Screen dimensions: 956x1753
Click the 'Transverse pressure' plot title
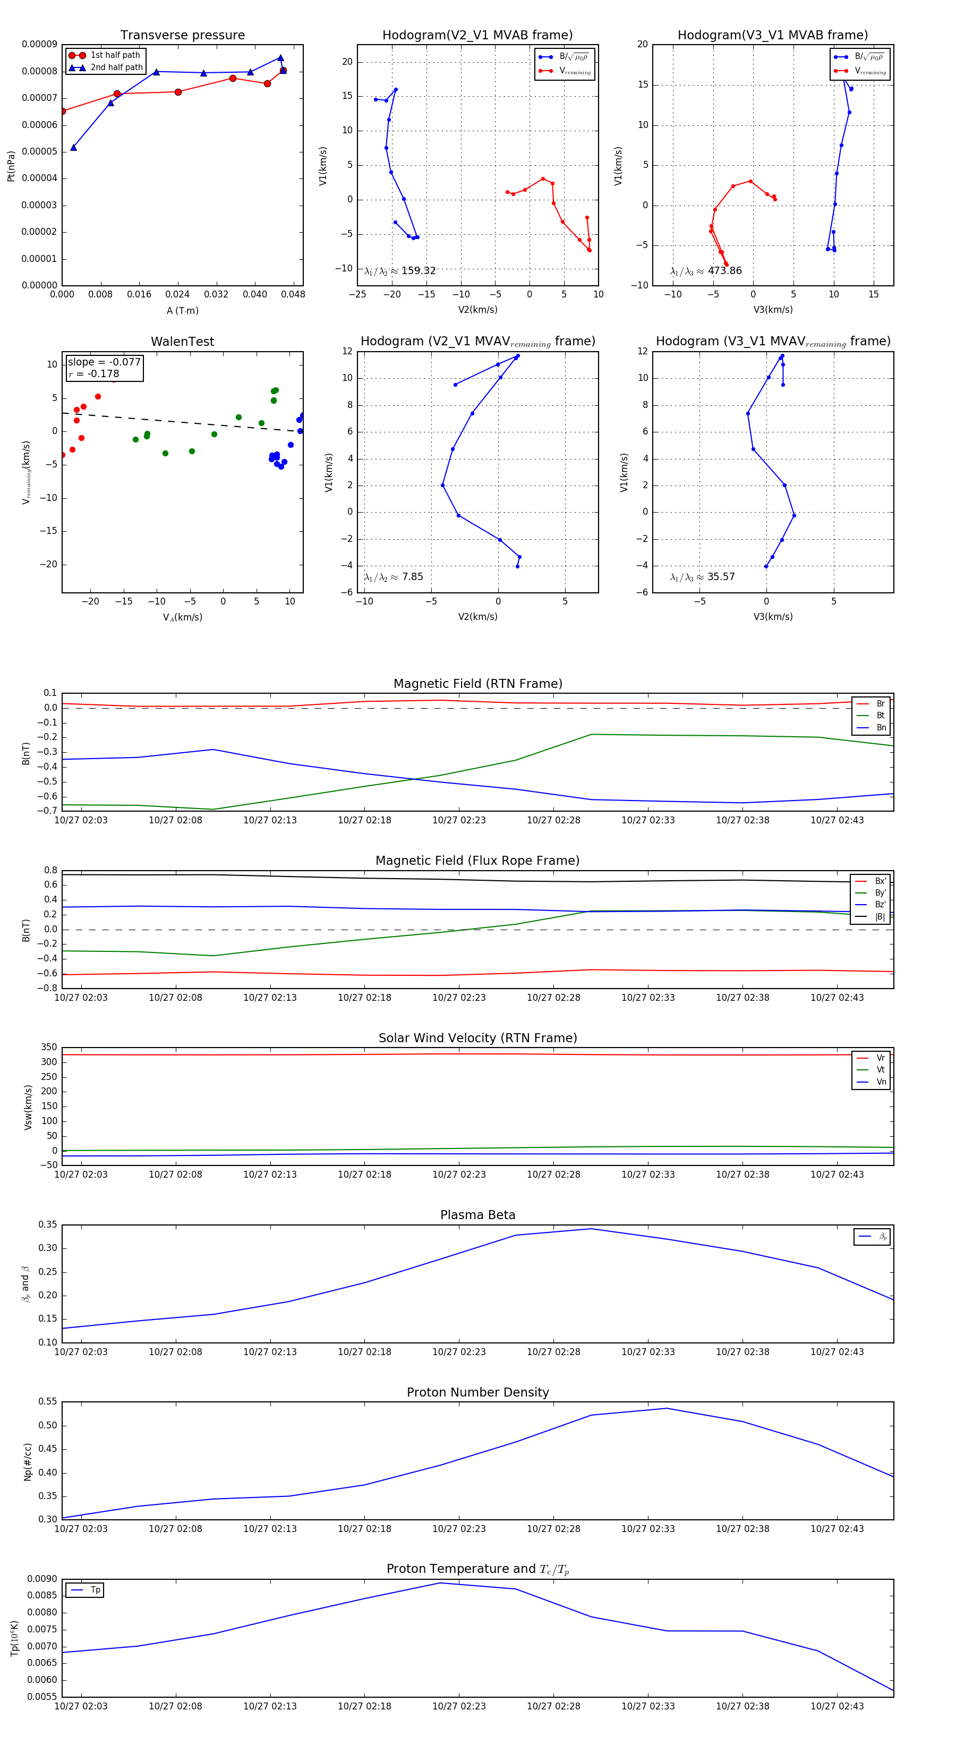coord(182,36)
